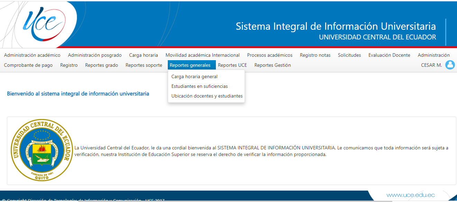Collapse the Reportes generales menu
The width and height of the screenshot is (457, 202).
point(192,65)
